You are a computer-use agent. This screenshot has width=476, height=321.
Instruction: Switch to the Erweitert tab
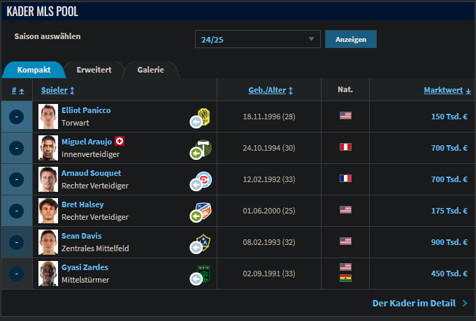[94, 70]
